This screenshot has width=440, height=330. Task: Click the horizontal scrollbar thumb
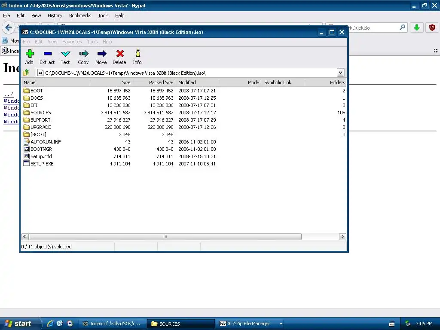pyautogui.click(x=165, y=237)
